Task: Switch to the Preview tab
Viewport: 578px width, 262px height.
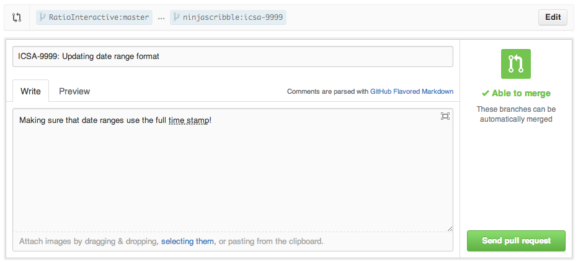Action: [x=74, y=91]
